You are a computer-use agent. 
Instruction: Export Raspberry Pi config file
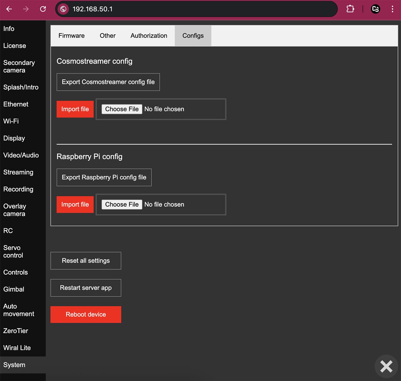tap(104, 177)
